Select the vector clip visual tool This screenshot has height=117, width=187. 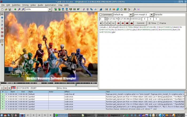(2, 36)
